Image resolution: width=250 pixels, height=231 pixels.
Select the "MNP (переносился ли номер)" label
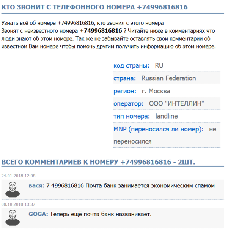pos(158,129)
